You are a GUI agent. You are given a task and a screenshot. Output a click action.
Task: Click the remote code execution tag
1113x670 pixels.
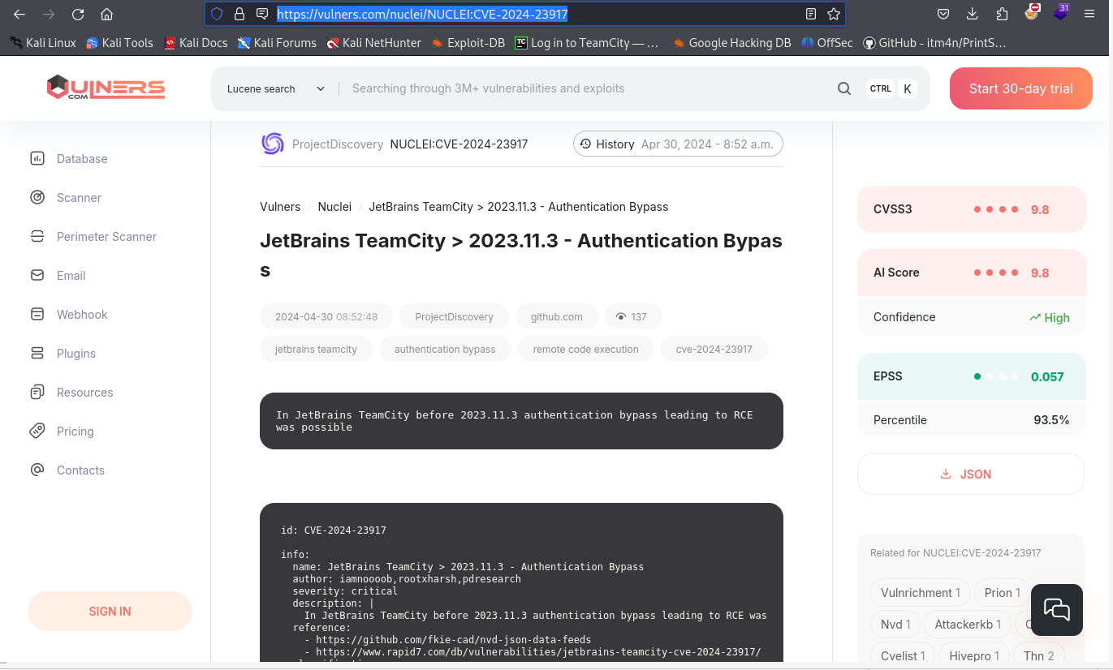coord(585,349)
